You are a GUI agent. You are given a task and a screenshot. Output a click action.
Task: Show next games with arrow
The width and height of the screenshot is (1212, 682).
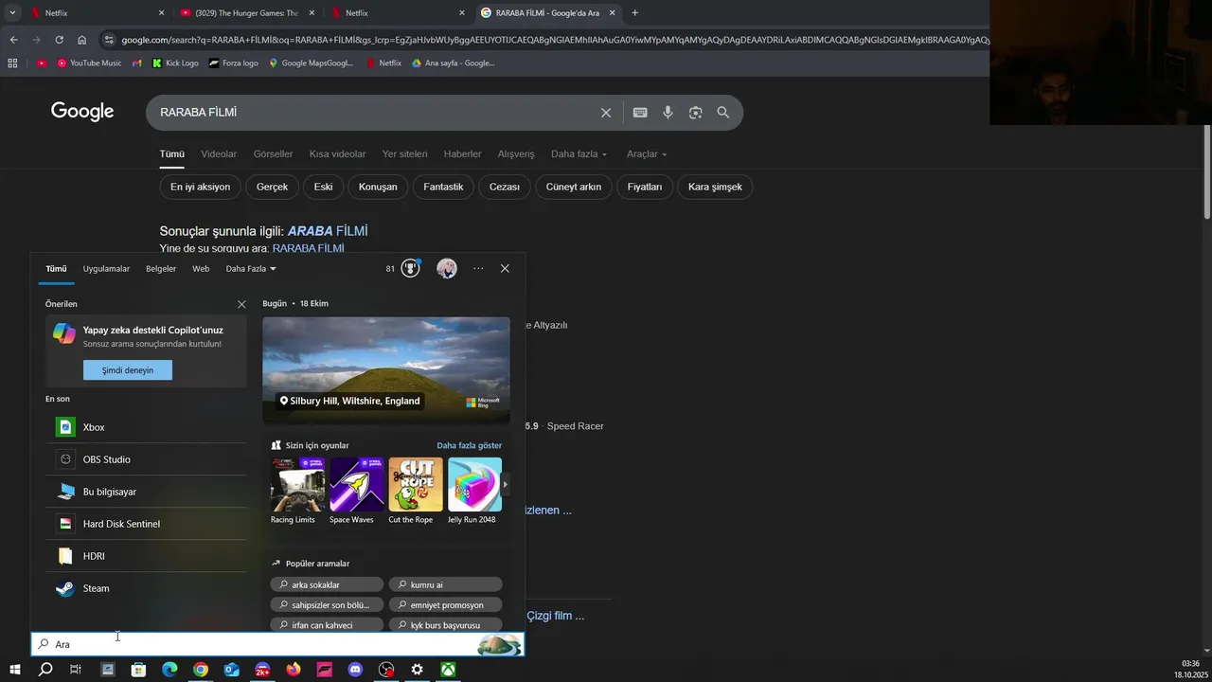(x=505, y=484)
